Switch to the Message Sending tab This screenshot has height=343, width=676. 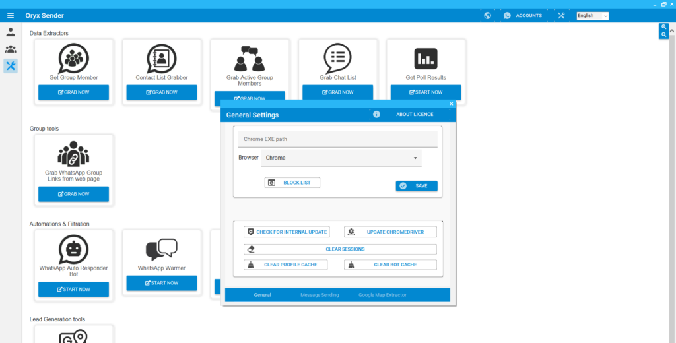pos(320,295)
